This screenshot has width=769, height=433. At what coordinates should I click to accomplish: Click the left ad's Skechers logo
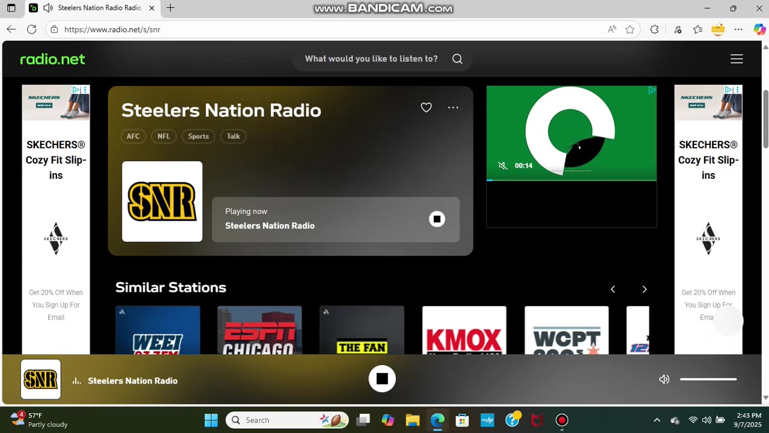(x=56, y=239)
